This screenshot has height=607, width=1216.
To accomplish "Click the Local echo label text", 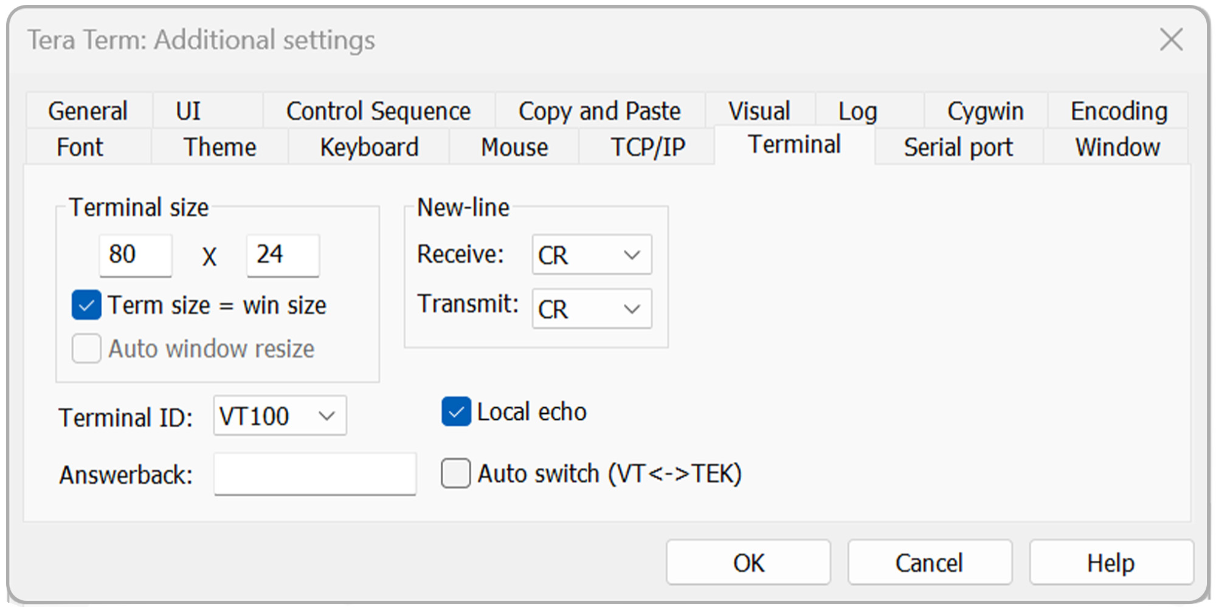I will [532, 412].
